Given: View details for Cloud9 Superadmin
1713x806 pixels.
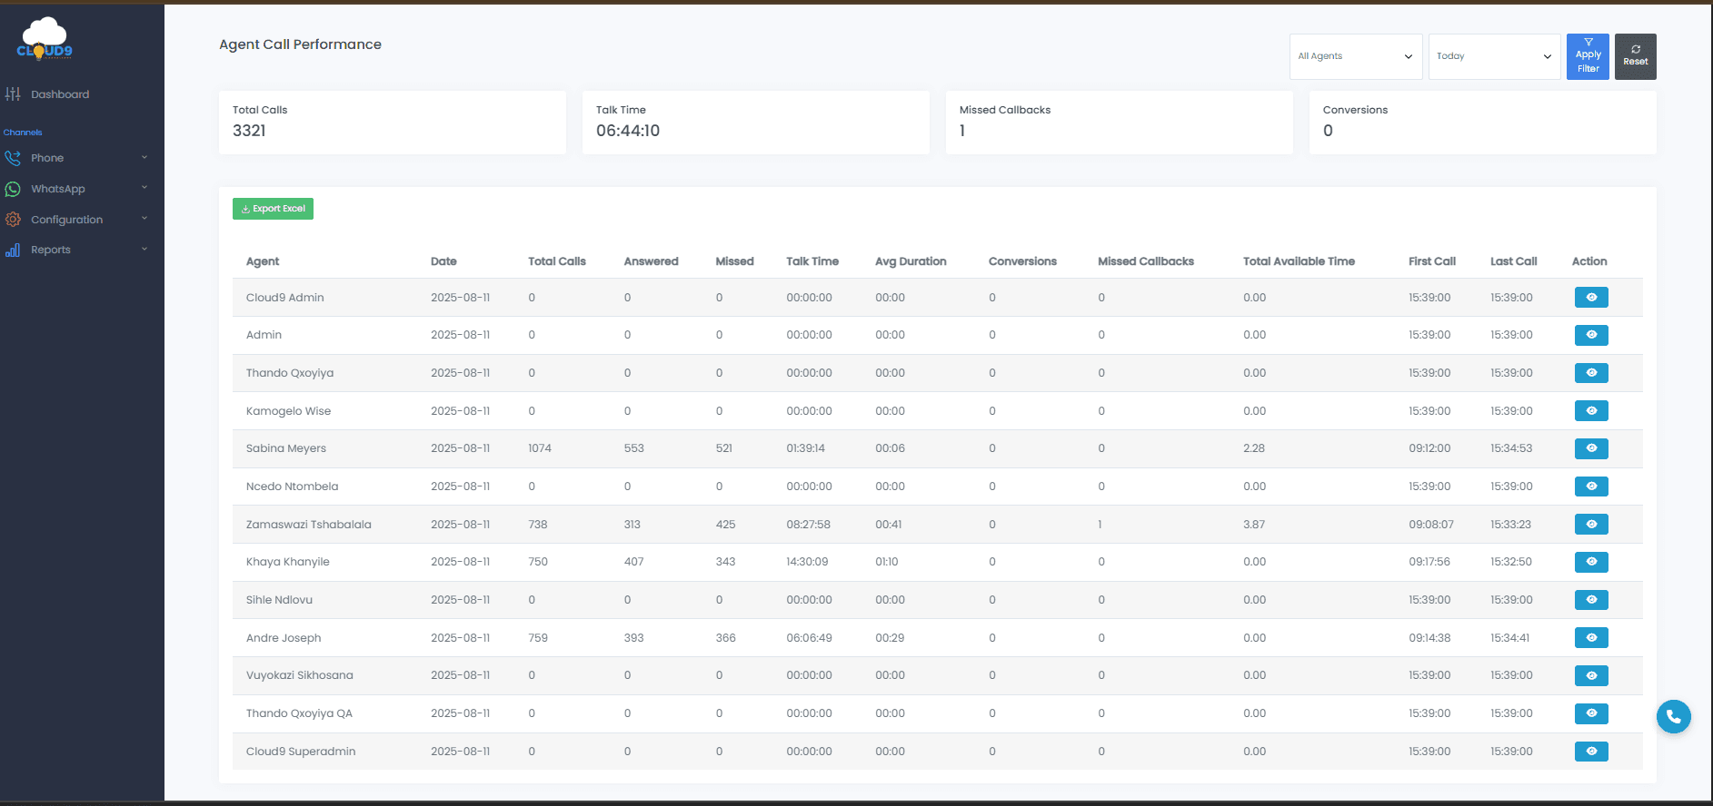Looking at the screenshot, I should click(x=1591, y=752).
